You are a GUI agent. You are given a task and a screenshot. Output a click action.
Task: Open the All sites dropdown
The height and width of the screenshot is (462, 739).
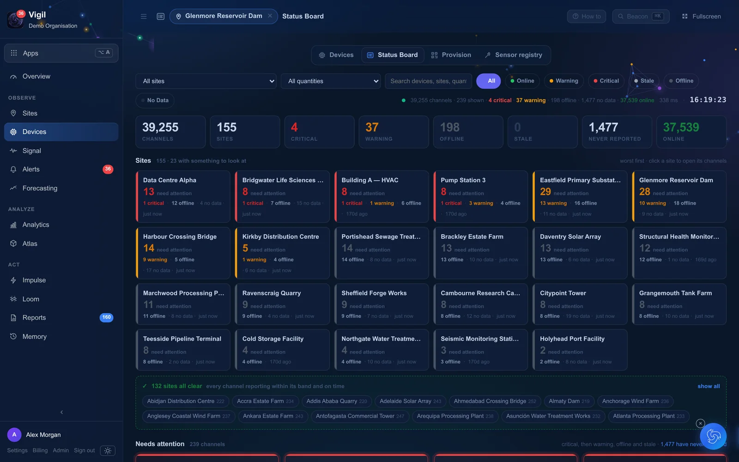pos(206,81)
